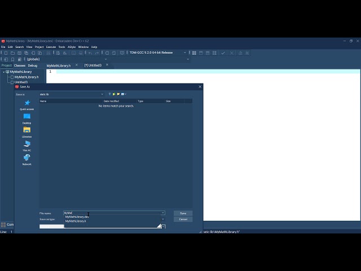Click the Open file folder toolbar icon
Screen dimensions: 361x271
tap(12, 53)
